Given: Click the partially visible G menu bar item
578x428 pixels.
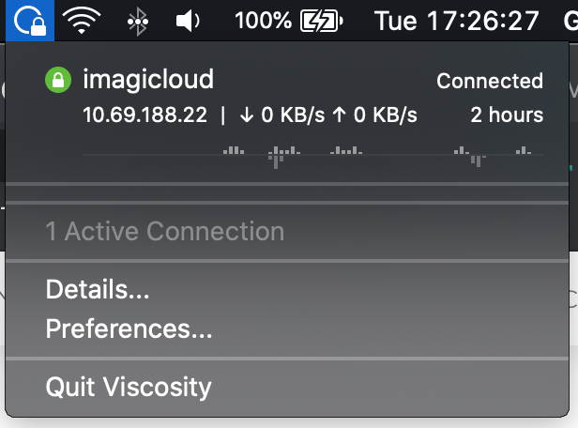Looking at the screenshot, I should pyautogui.click(x=570, y=21).
